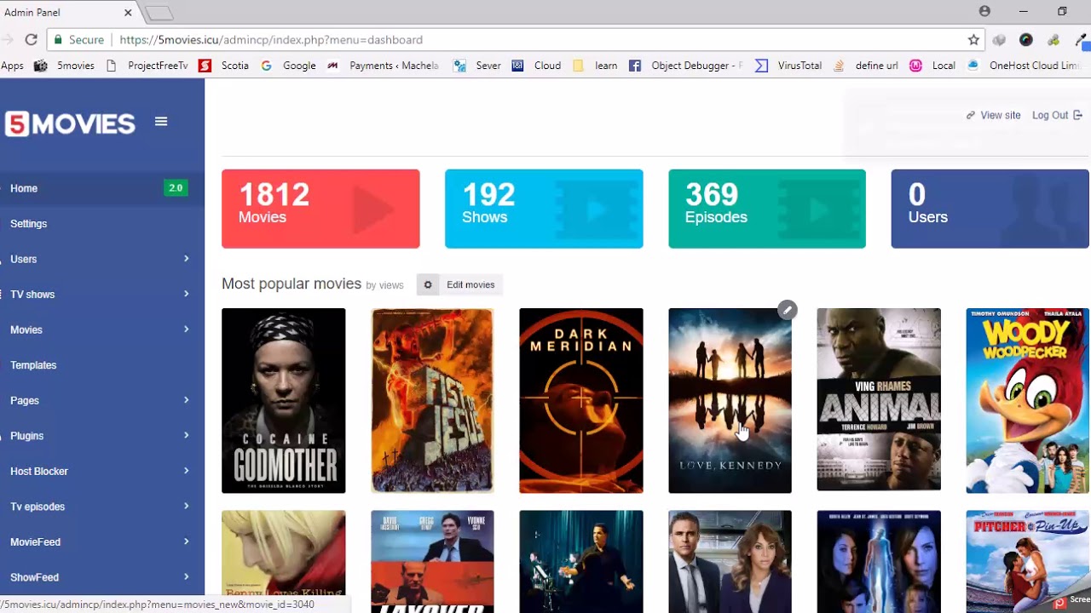Open Templates in the sidebar

[102, 365]
